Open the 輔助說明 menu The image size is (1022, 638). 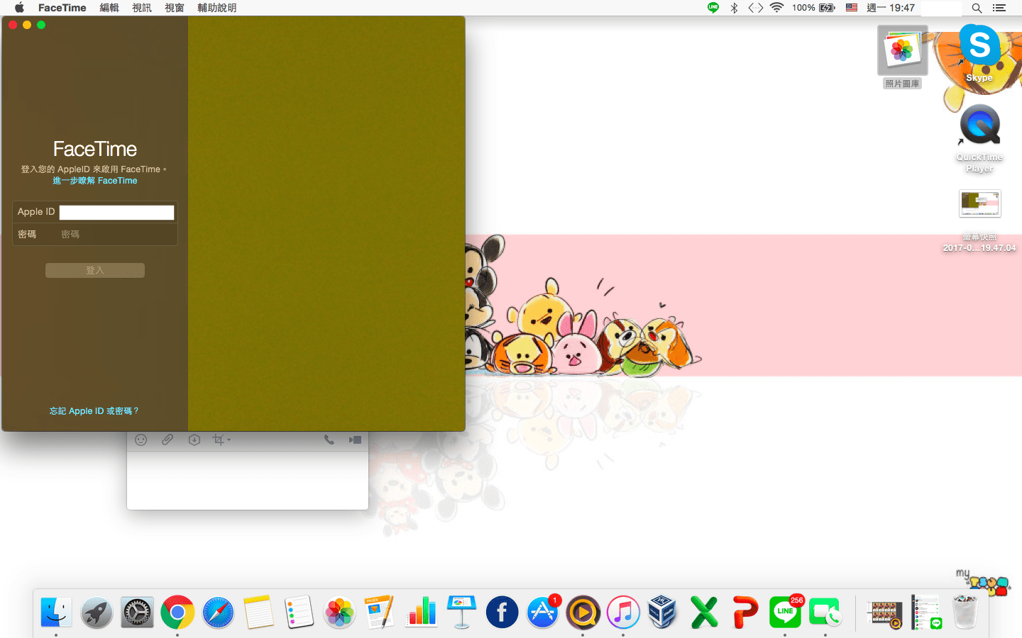pos(216,8)
